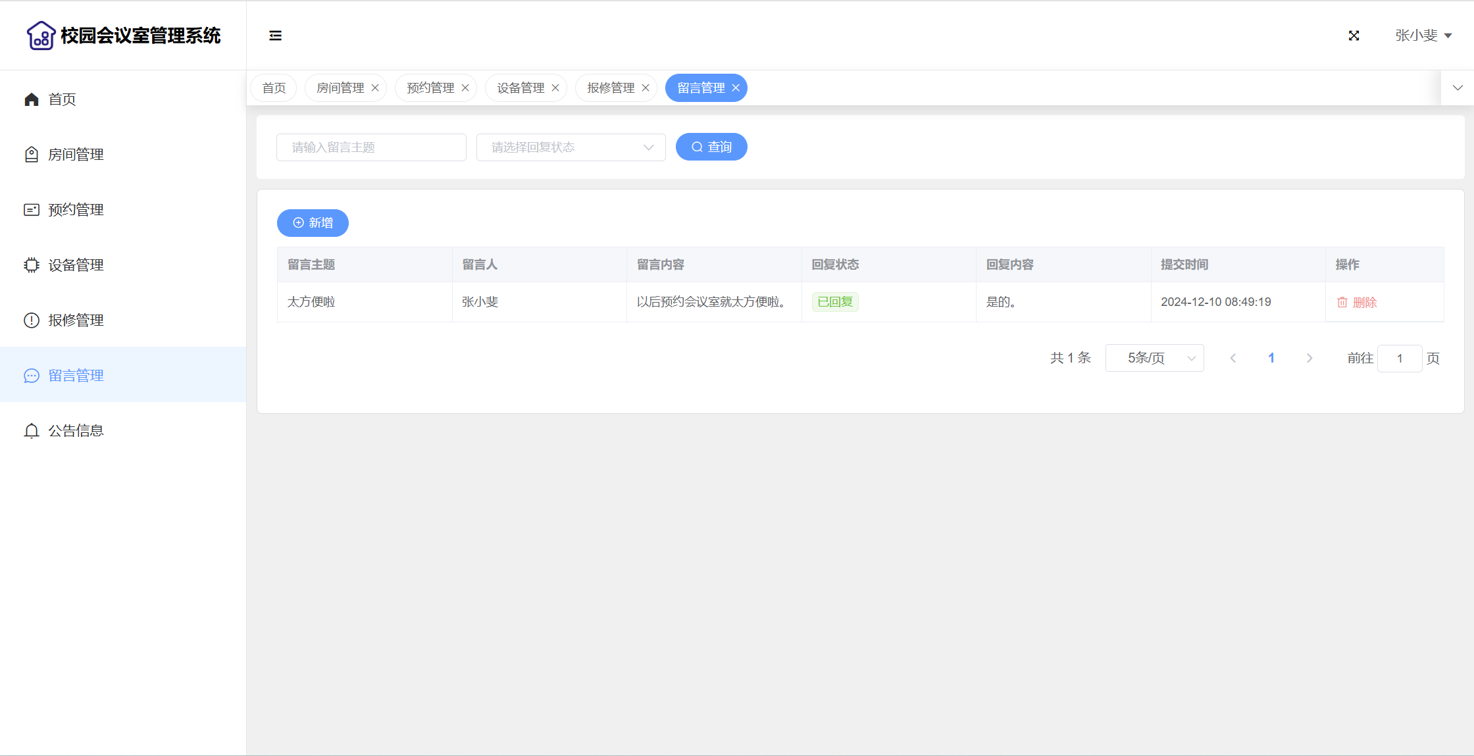Focus the message subject input field
Viewport: 1474px width, 756px height.
371,147
